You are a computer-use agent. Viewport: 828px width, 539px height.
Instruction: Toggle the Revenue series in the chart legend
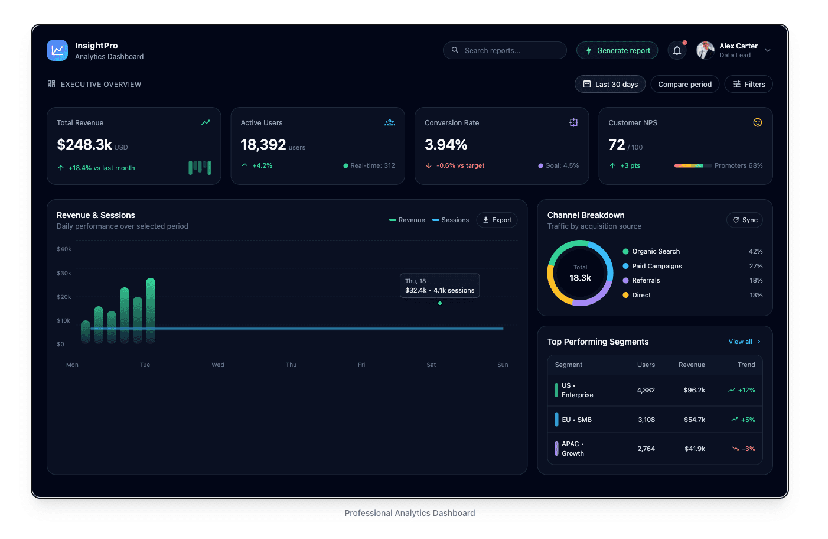tap(407, 220)
